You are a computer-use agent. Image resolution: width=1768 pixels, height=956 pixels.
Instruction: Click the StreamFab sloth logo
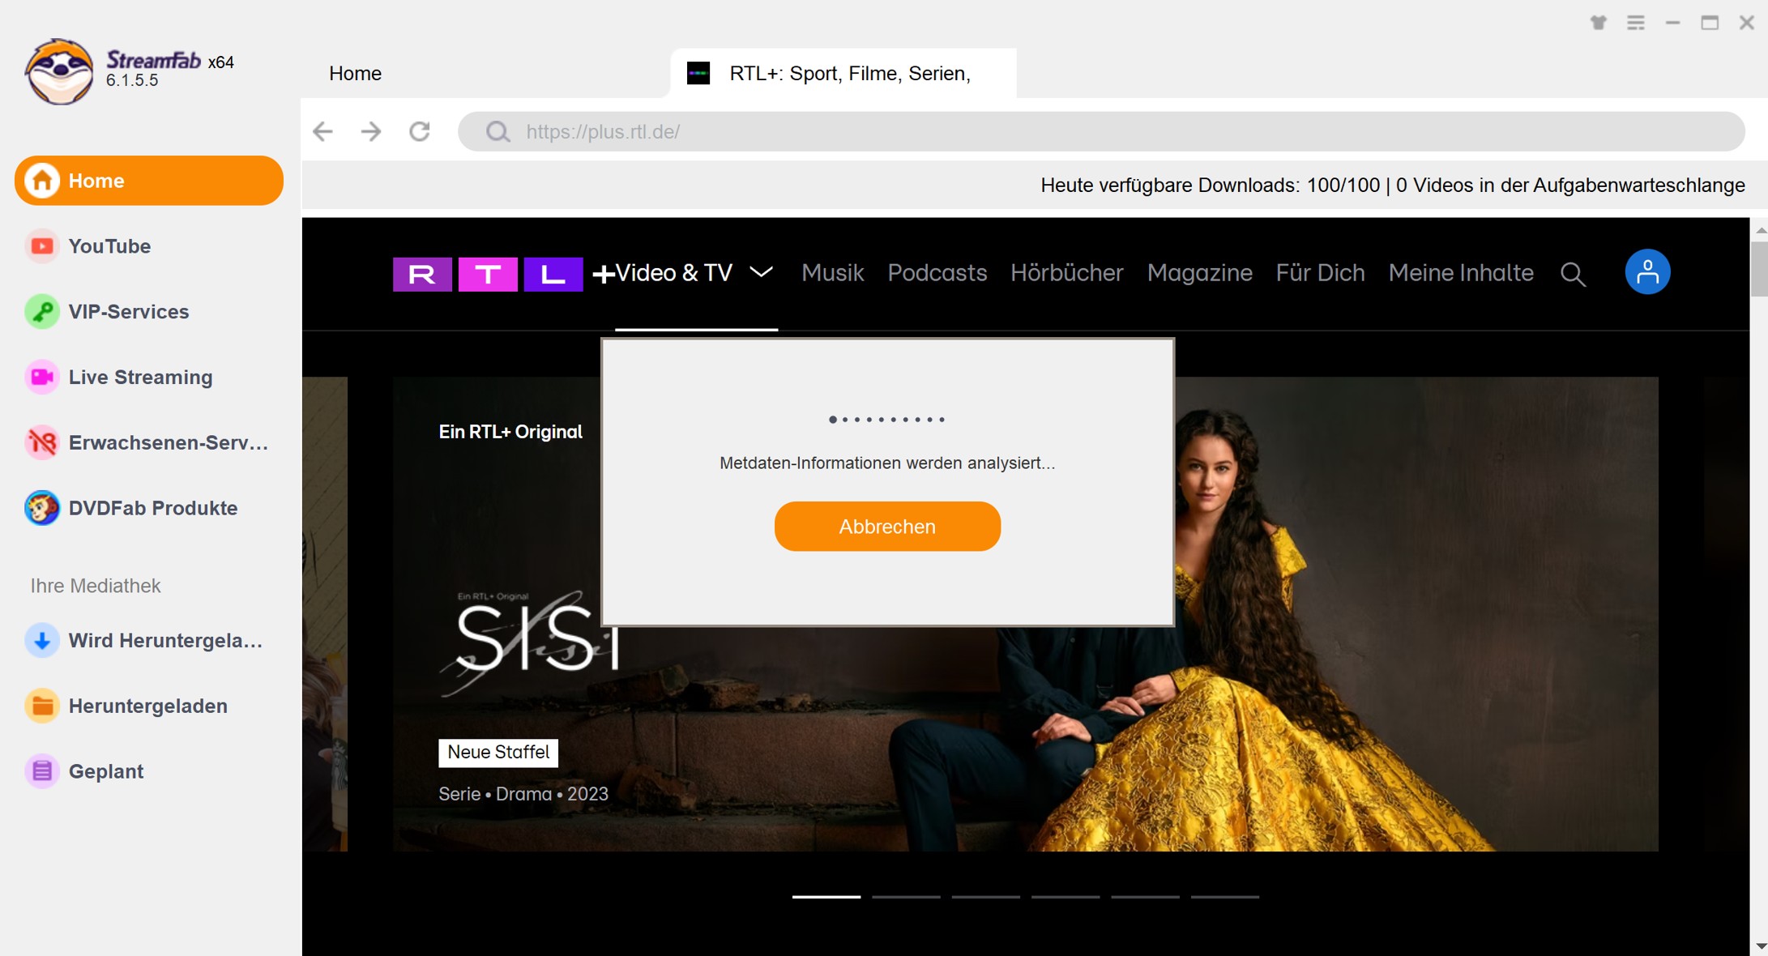click(x=58, y=72)
